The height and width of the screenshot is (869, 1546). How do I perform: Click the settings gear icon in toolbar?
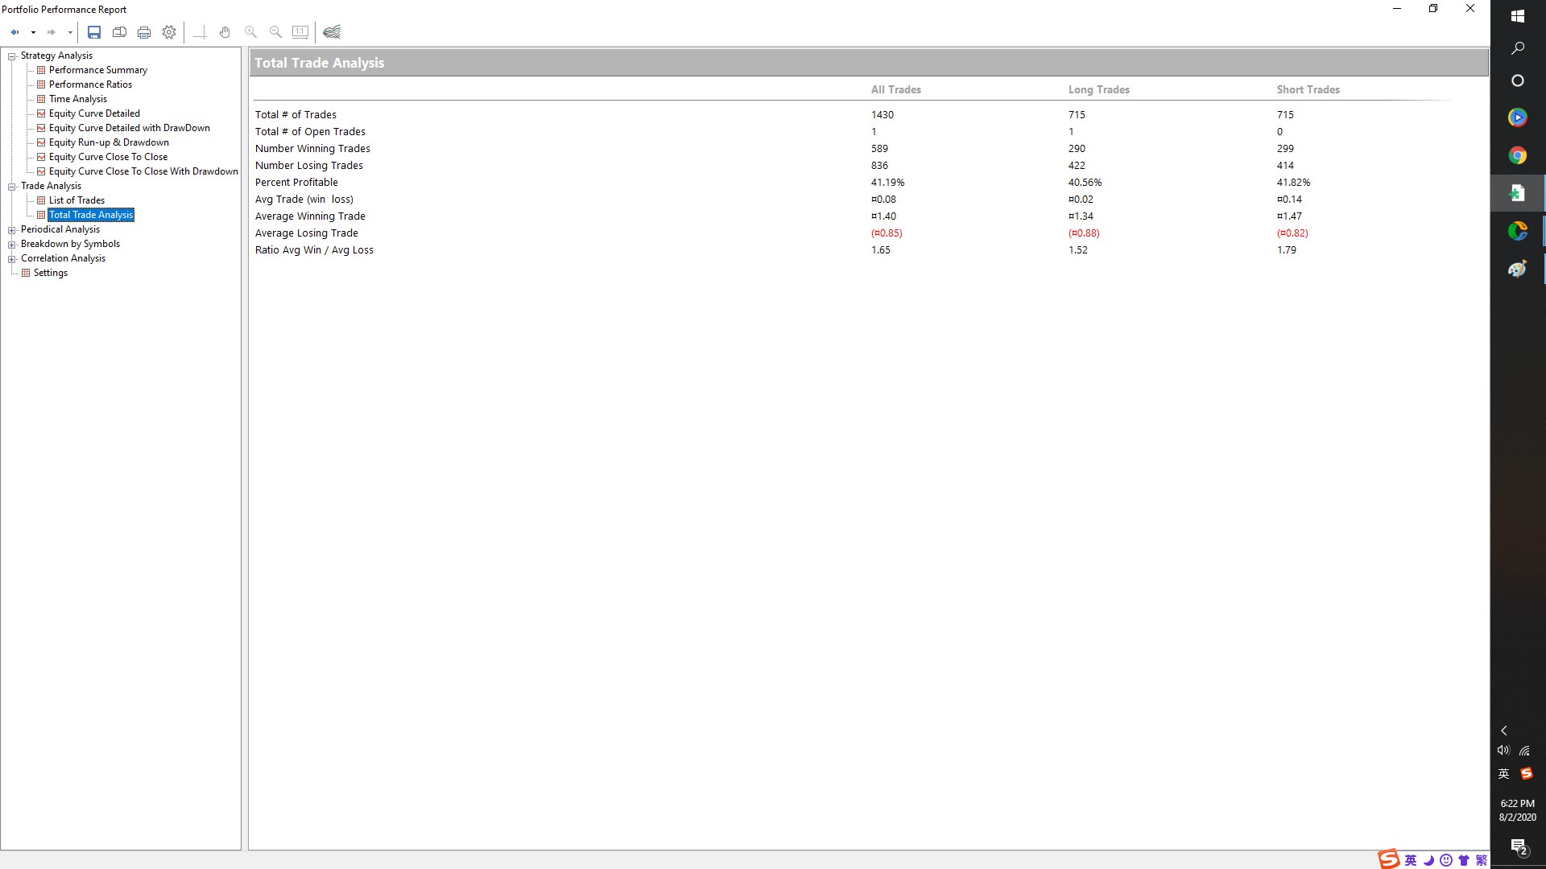click(170, 32)
